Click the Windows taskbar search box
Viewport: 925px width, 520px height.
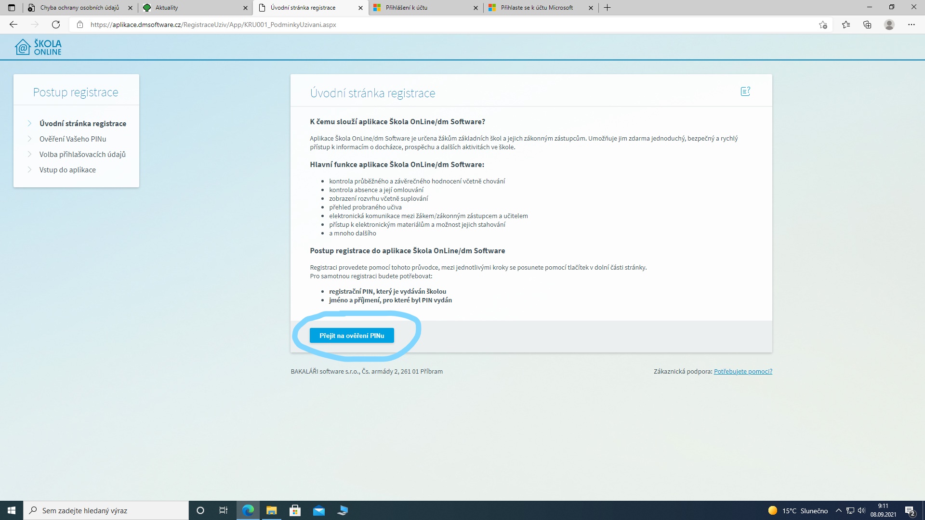coord(106,510)
